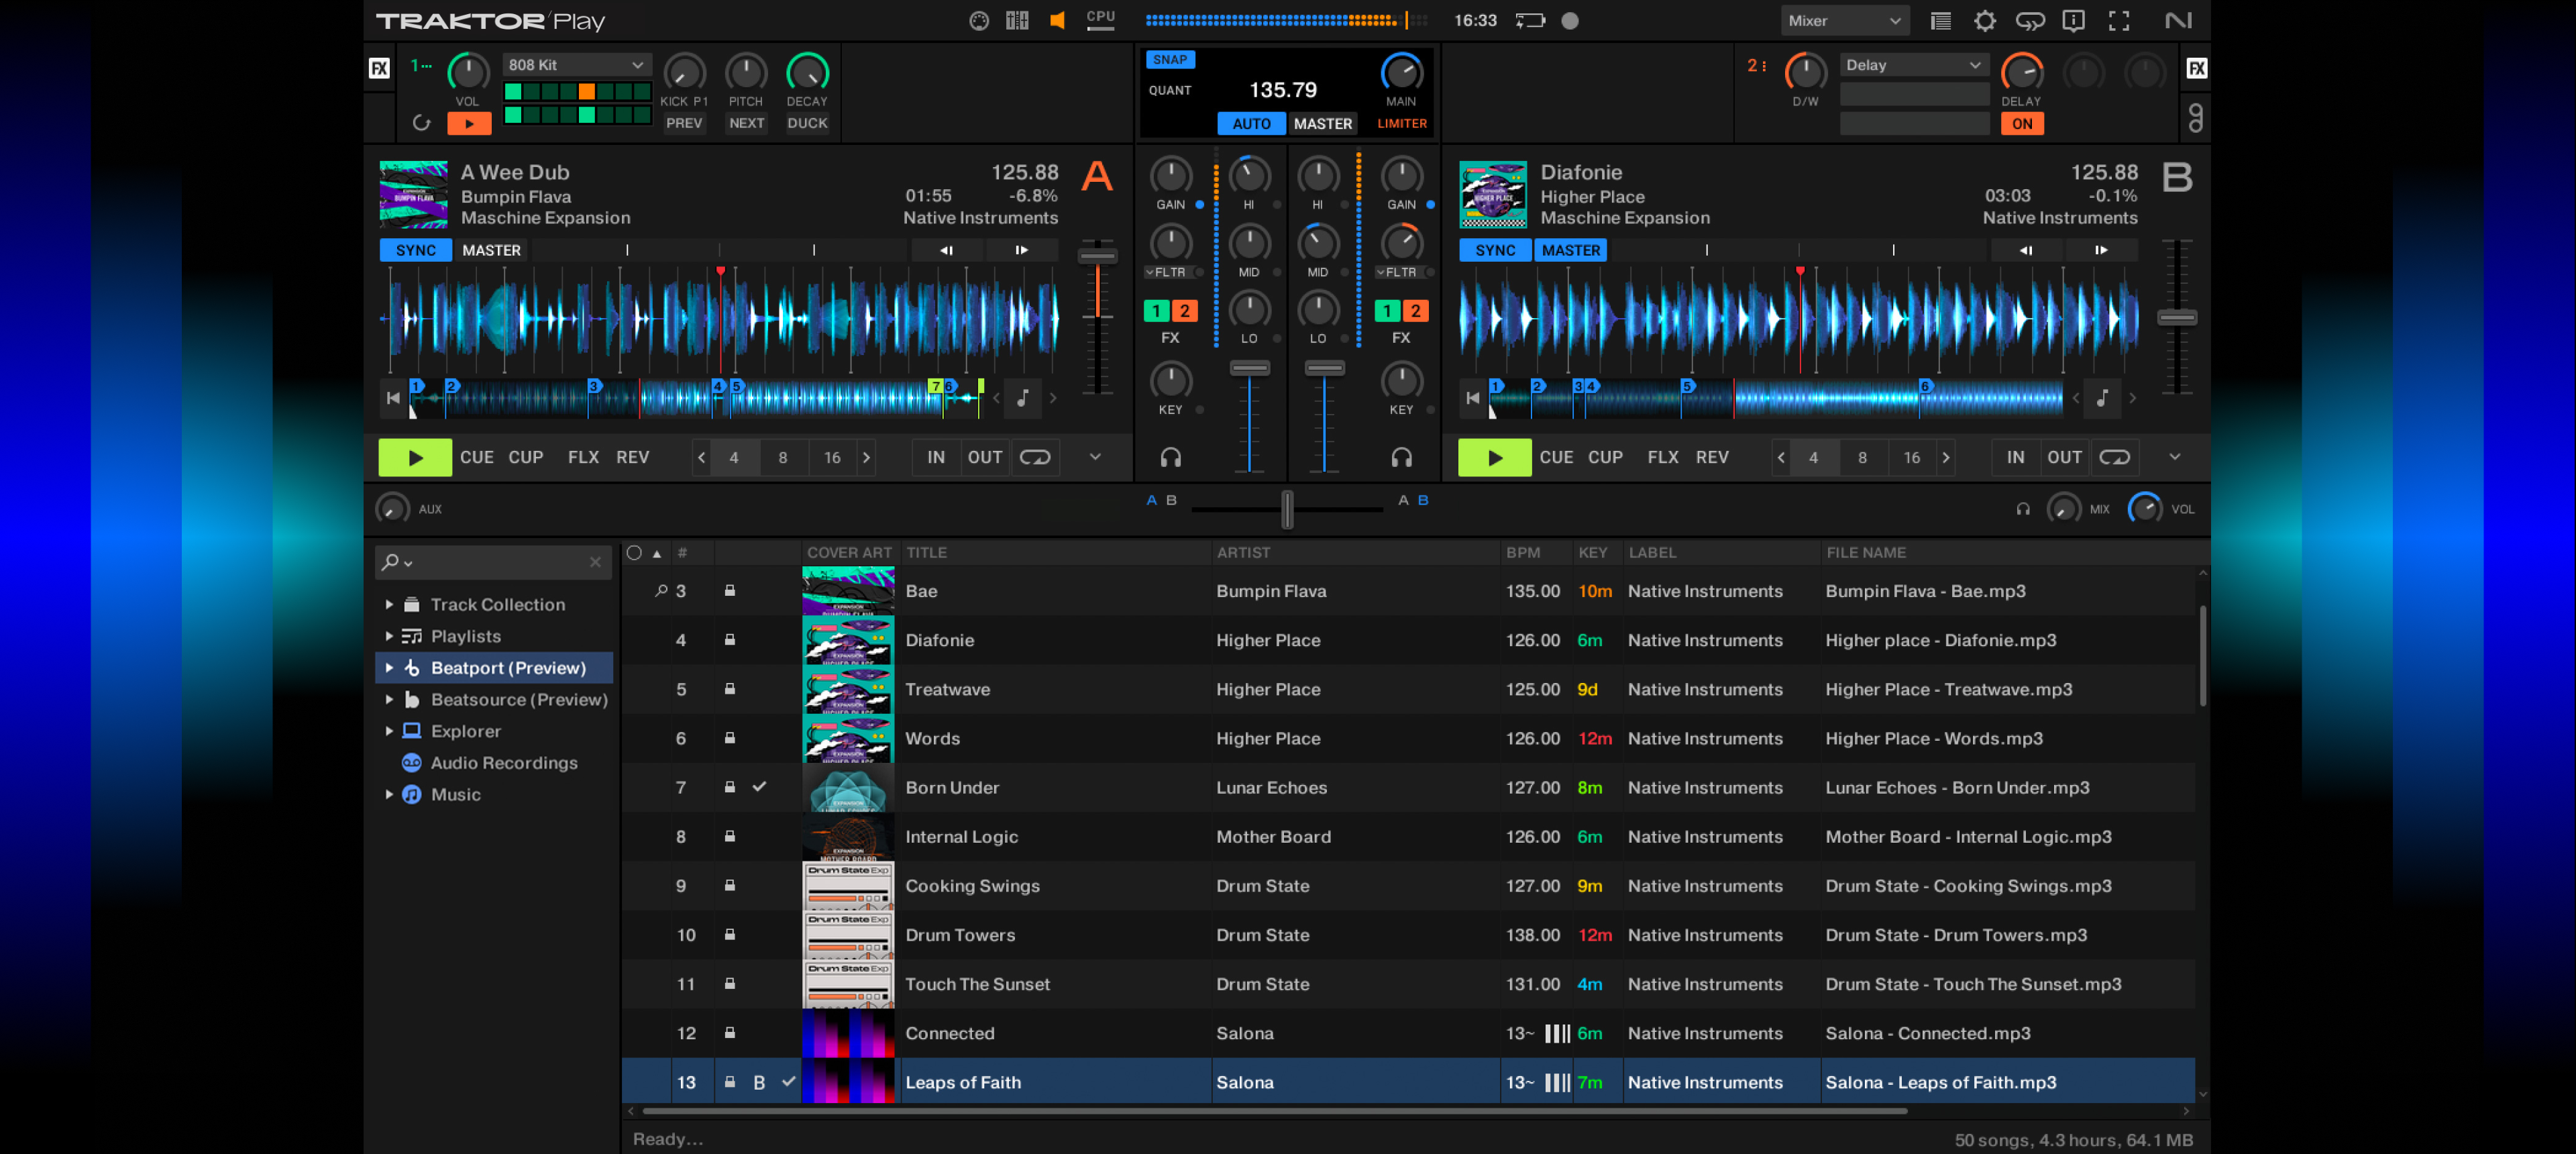Click deck A loop activate icon

click(x=1034, y=458)
